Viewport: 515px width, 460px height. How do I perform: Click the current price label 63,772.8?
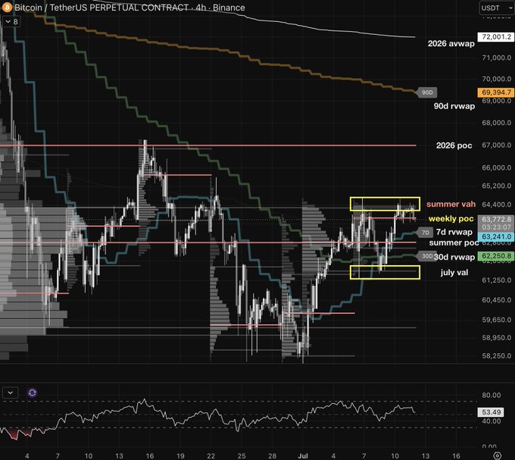click(496, 219)
